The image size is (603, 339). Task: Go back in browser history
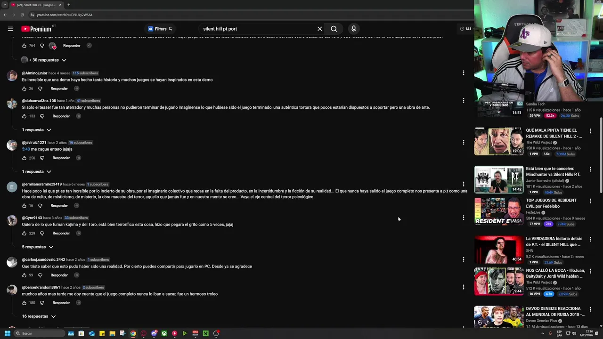5,15
